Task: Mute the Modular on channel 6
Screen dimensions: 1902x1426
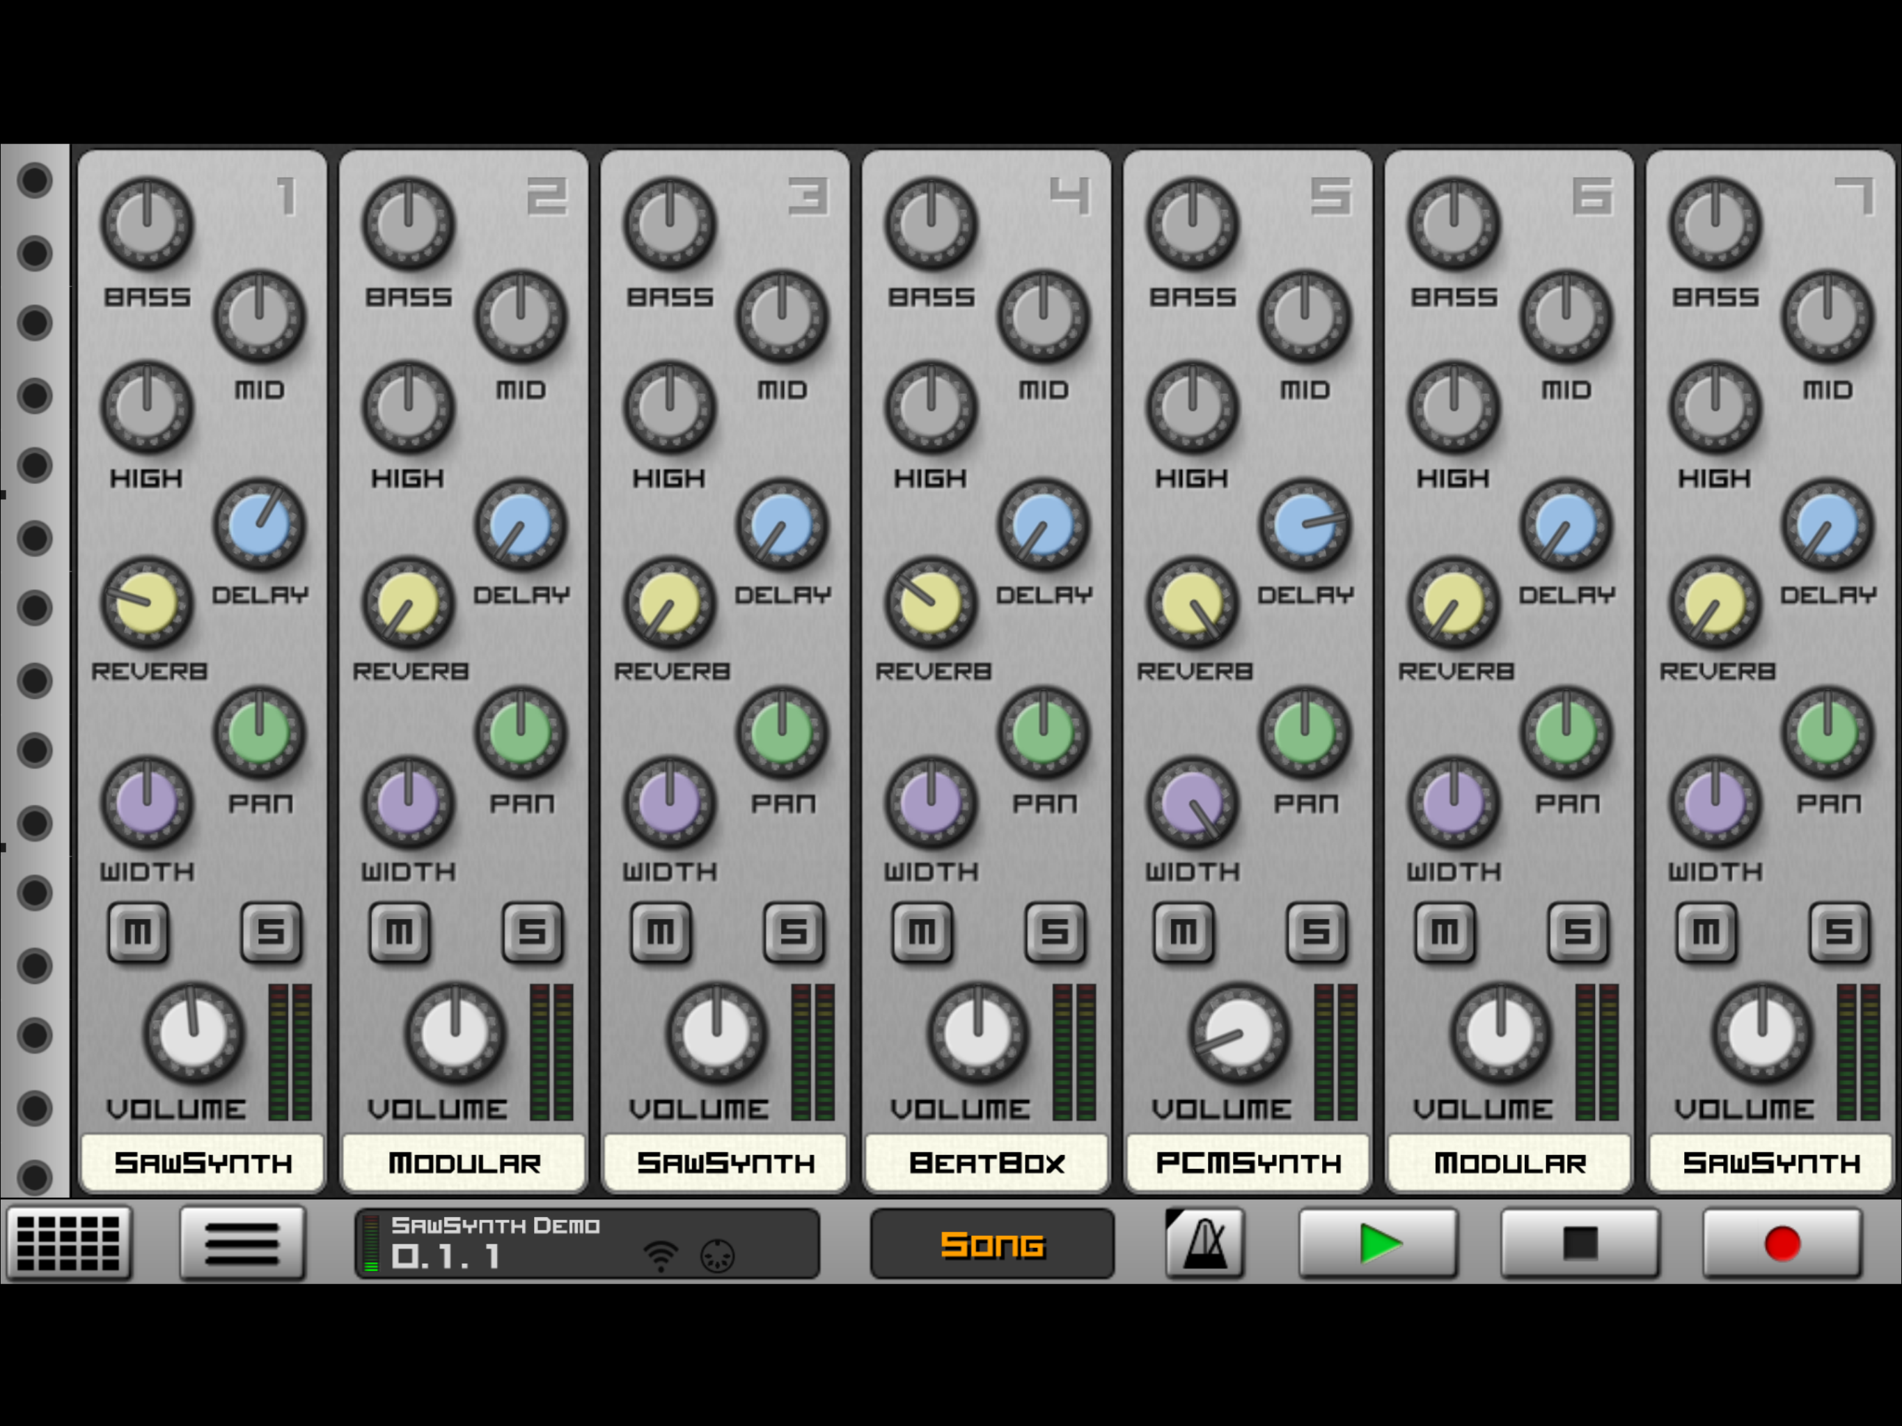Action: click(1445, 932)
